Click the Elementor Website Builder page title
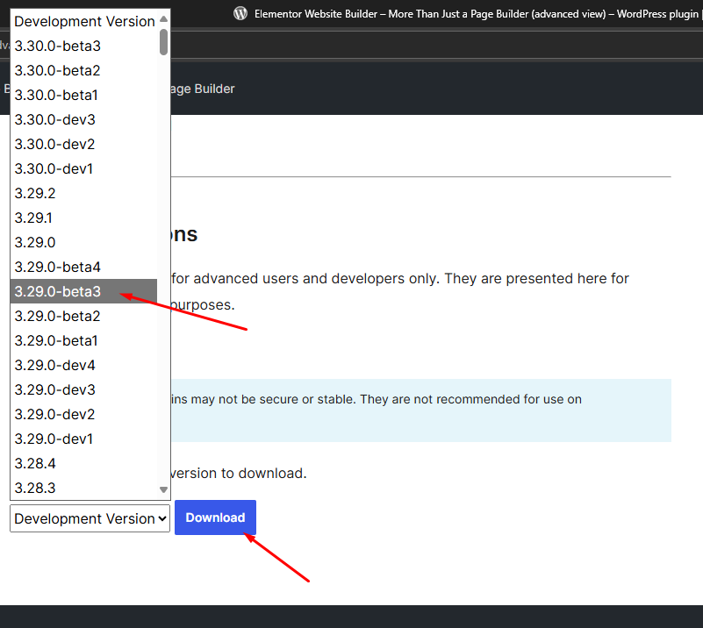This screenshot has height=628, width=703. click(x=477, y=14)
